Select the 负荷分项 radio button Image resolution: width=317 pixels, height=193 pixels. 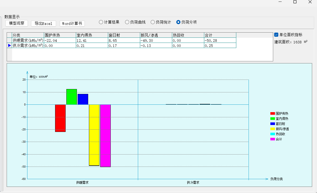[178, 22]
